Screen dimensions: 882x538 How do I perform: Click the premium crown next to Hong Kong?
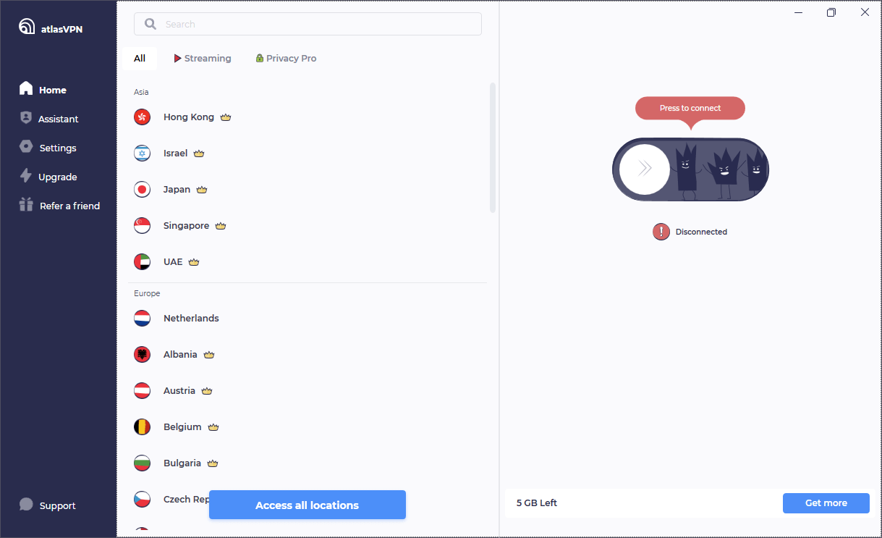click(226, 117)
